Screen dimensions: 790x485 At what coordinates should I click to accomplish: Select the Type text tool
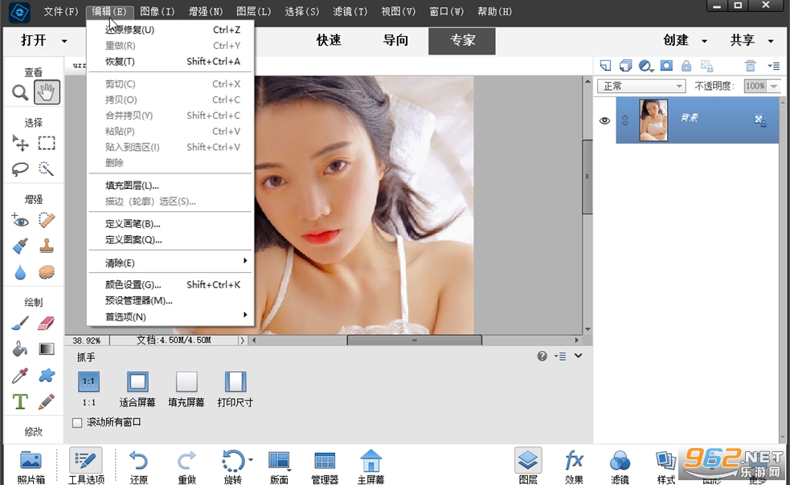(20, 401)
